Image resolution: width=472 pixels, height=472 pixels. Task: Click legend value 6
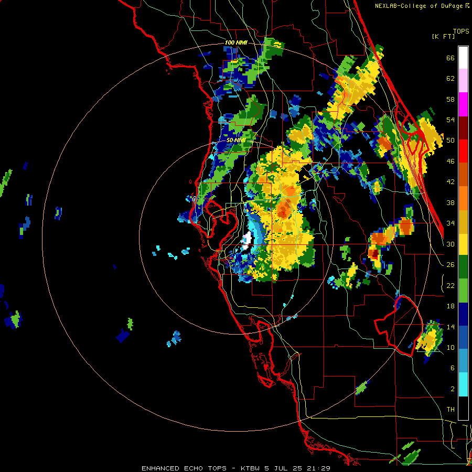click(x=453, y=368)
